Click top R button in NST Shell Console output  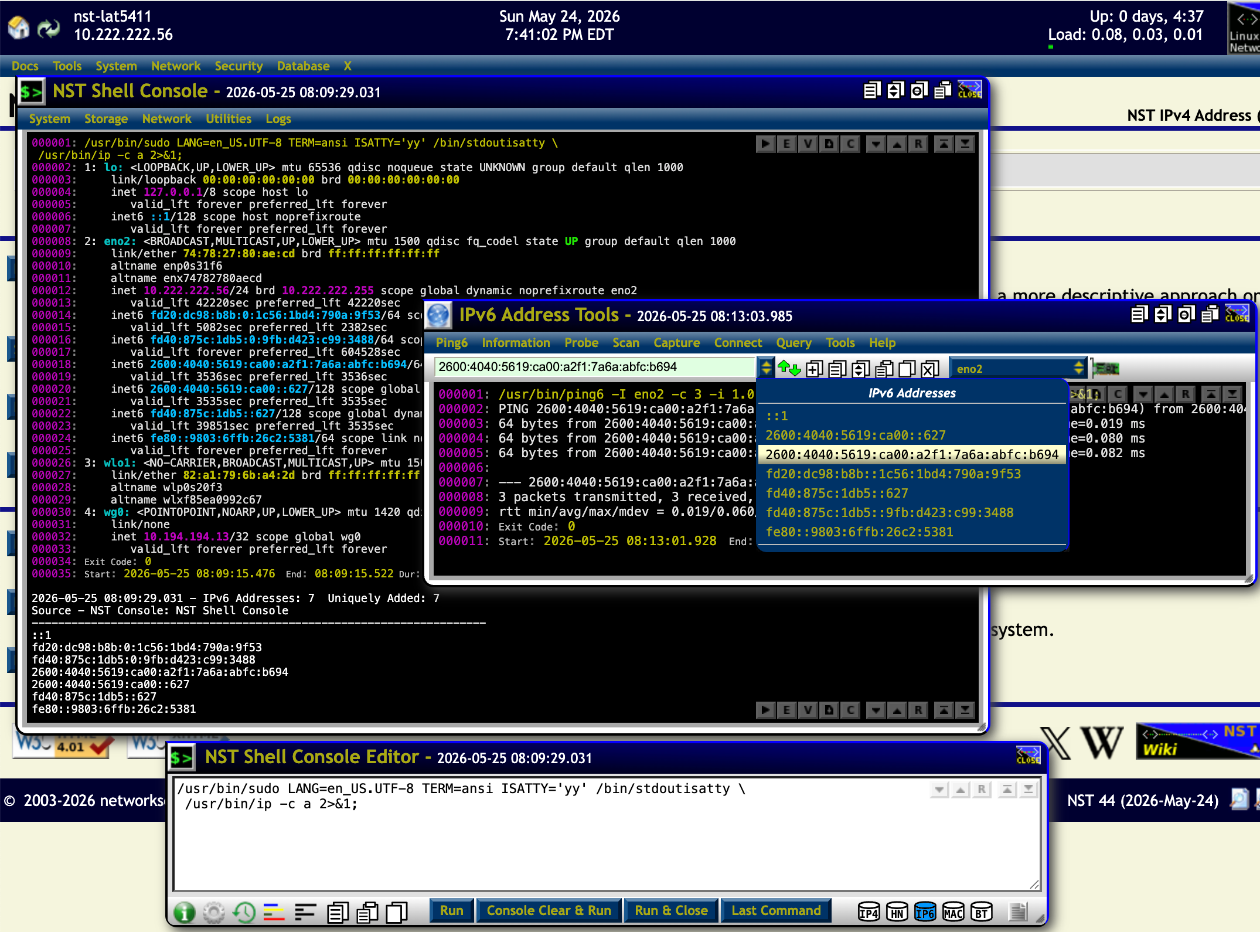918,144
